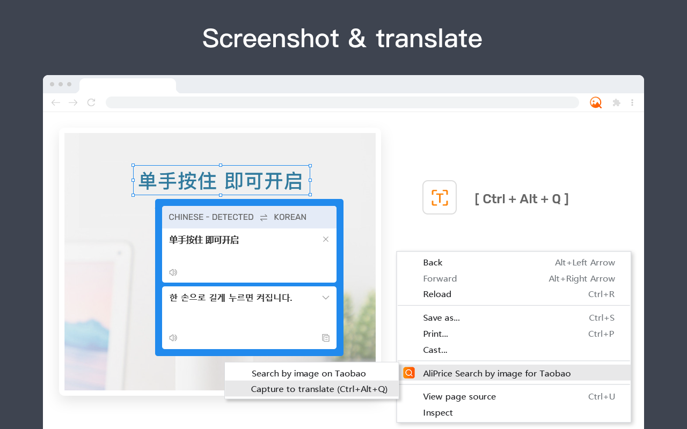Click 'Inspect' in the context menu
Viewport: 687px width, 429px height.
point(437,412)
